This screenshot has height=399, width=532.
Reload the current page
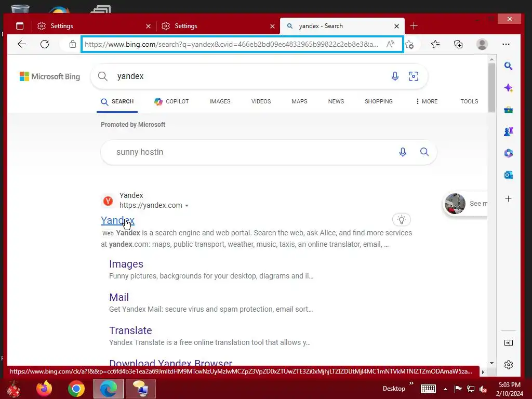[45, 44]
